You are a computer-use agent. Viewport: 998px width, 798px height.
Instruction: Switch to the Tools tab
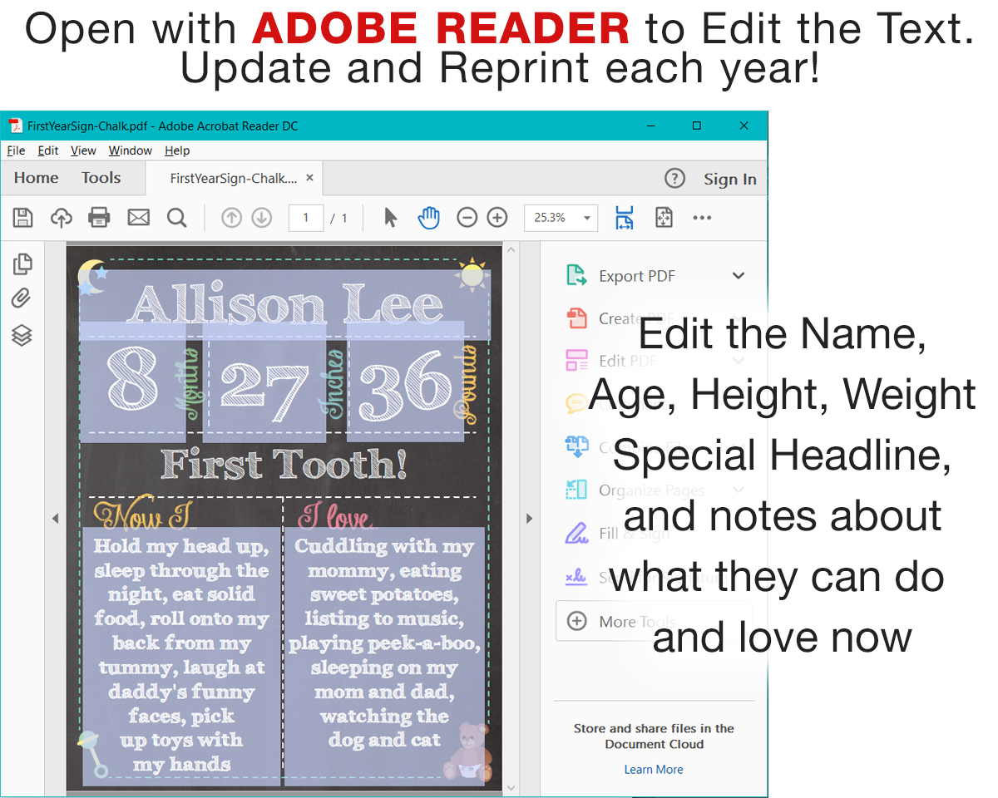[101, 178]
